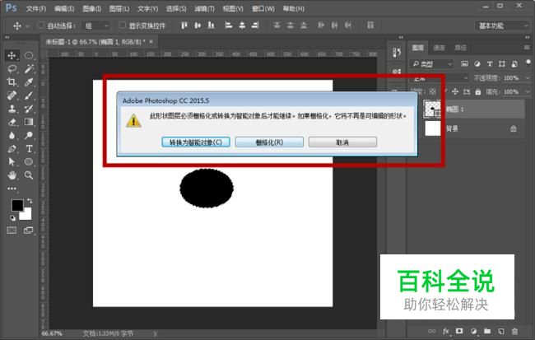Click the delete layer trash icon
Viewport: 535px width, 340px height.
pyautogui.click(x=514, y=331)
